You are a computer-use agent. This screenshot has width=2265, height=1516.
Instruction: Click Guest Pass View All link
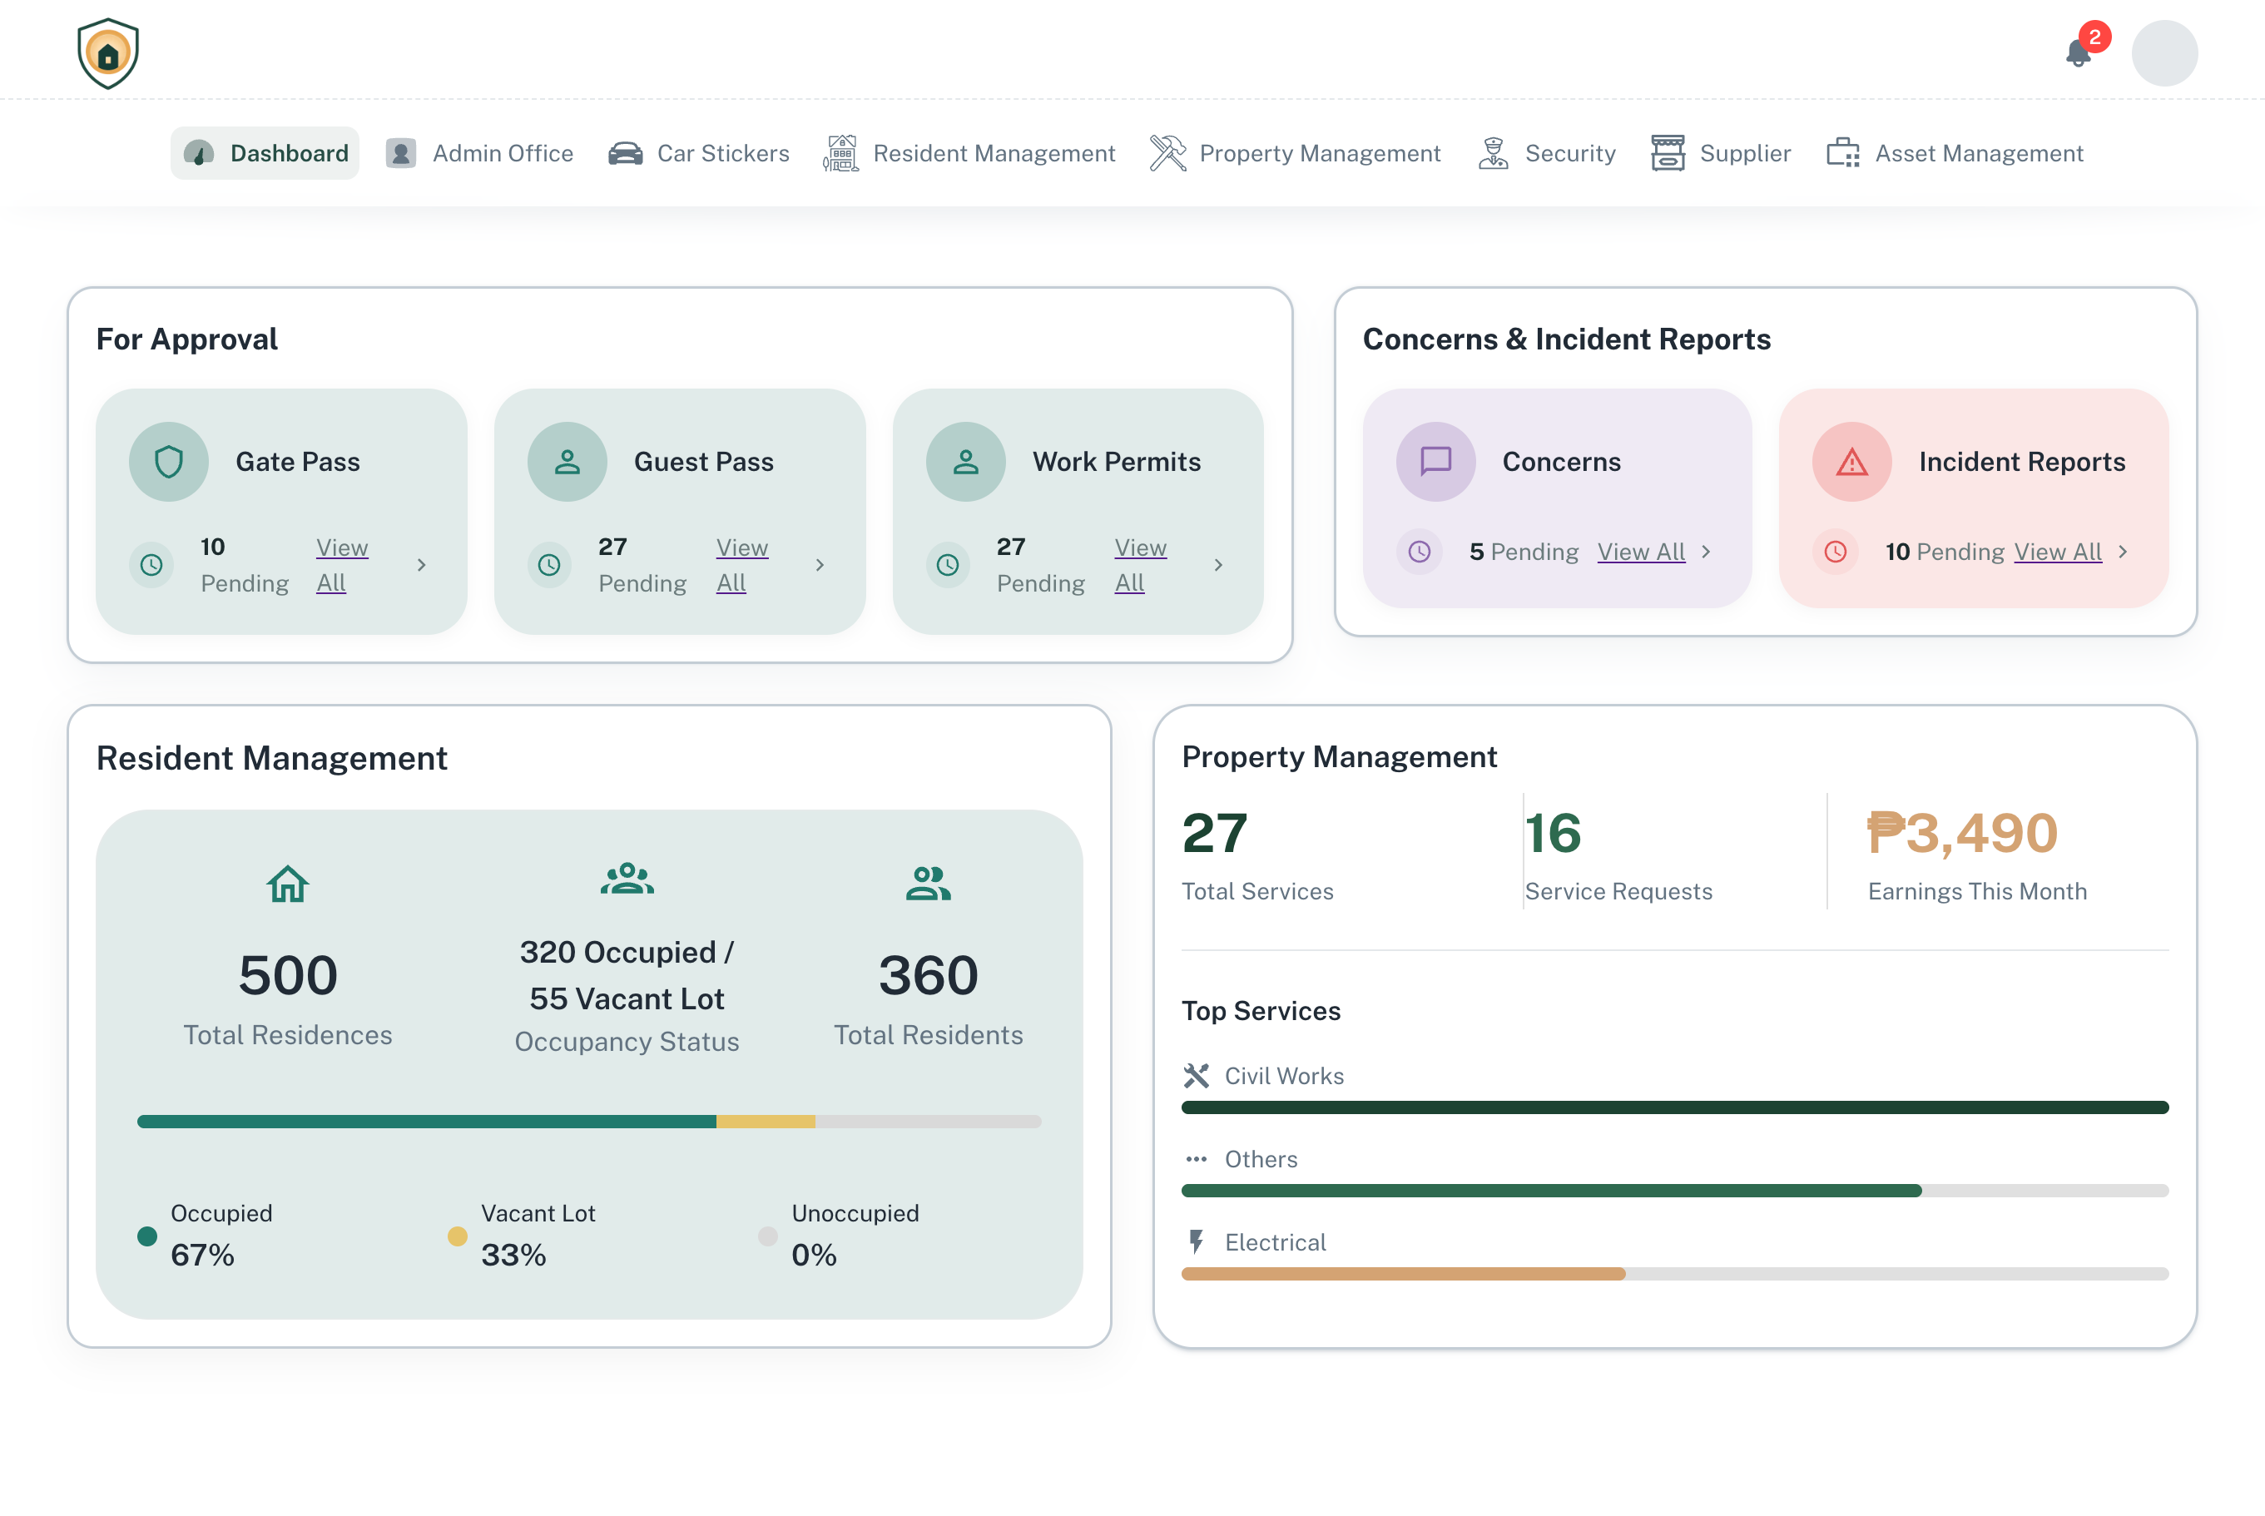741,565
